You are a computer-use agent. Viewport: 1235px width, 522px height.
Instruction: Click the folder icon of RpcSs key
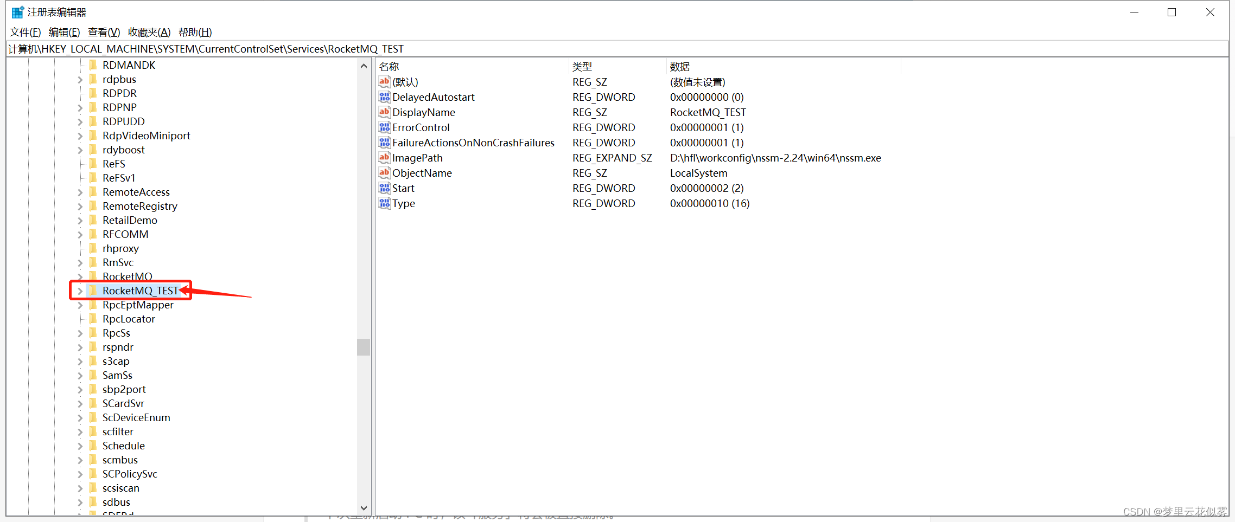(x=93, y=333)
